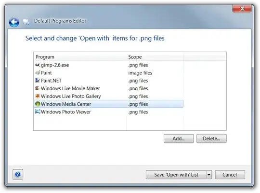
Task: Close the Default Programs Editor window
Action: point(242,9)
